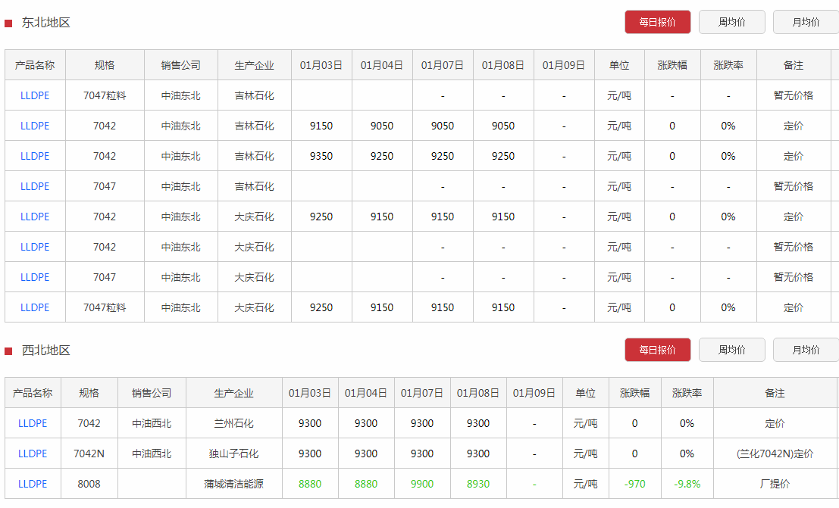Switch to 周均价 in 西北地区 section
Screen dimensions: 839x508
point(731,350)
